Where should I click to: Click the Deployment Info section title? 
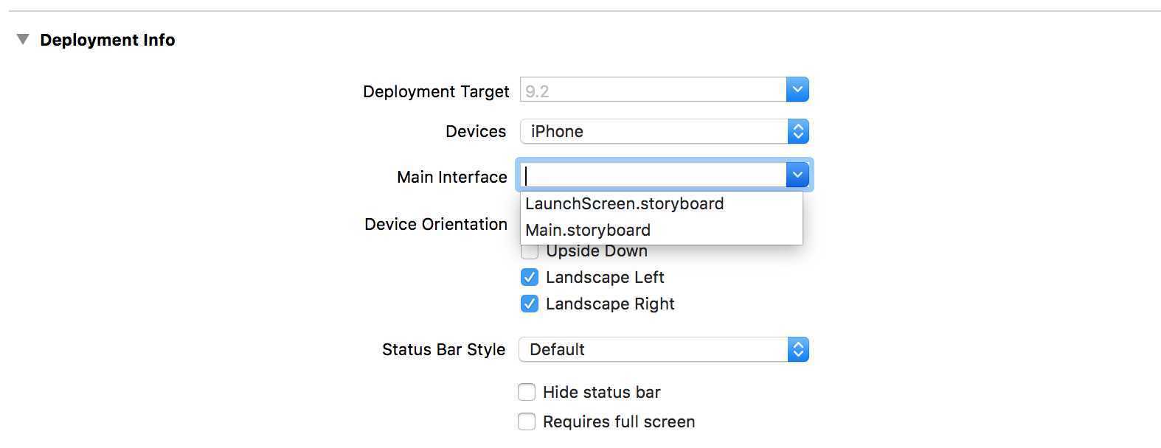pos(108,40)
